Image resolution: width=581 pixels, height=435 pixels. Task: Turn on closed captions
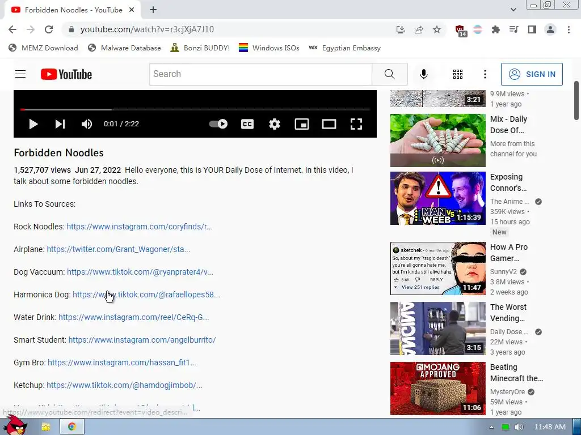point(247,124)
